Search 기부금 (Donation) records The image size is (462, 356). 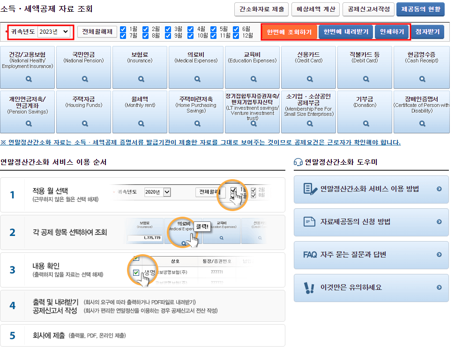[x=365, y=124]
